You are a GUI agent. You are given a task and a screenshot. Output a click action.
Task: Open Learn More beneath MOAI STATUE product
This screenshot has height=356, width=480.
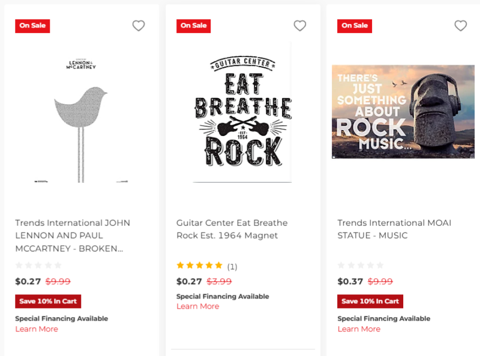359,329
